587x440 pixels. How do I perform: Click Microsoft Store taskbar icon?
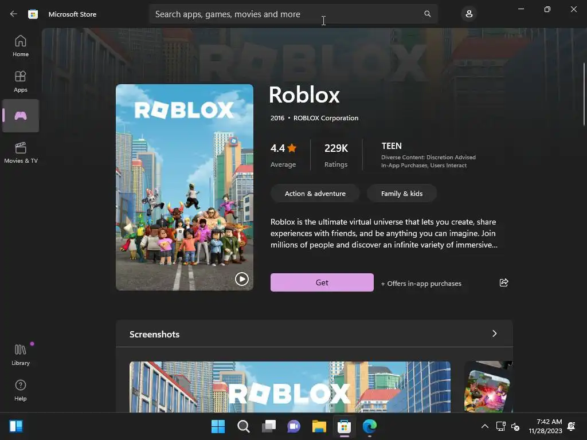tap(344, 426)
